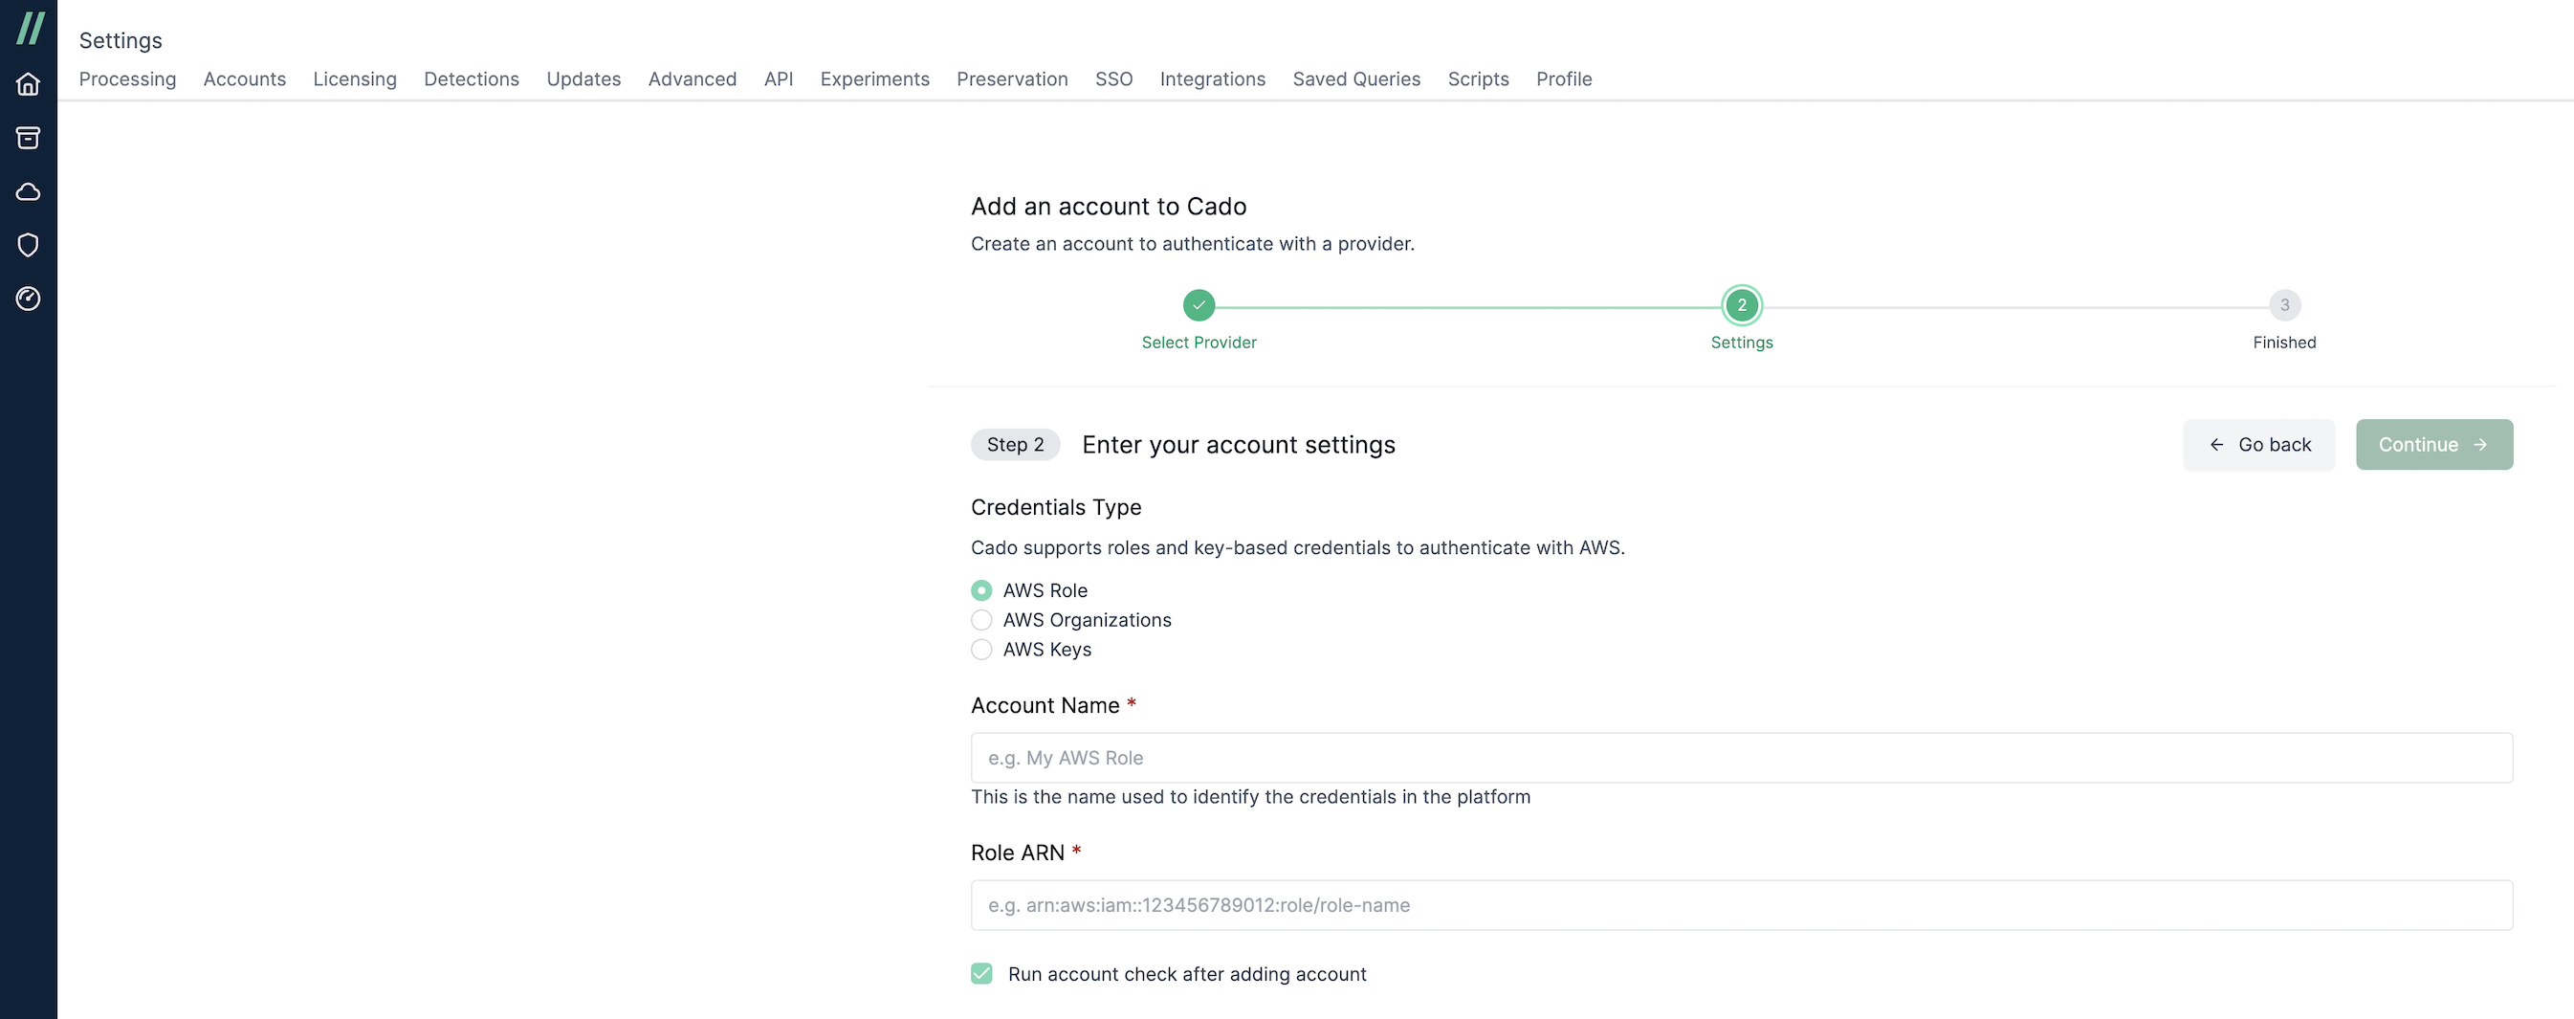Viewport: 2574px width, 1019px height.
Task: Switch to the API tab
Action: tap(778, 79)
